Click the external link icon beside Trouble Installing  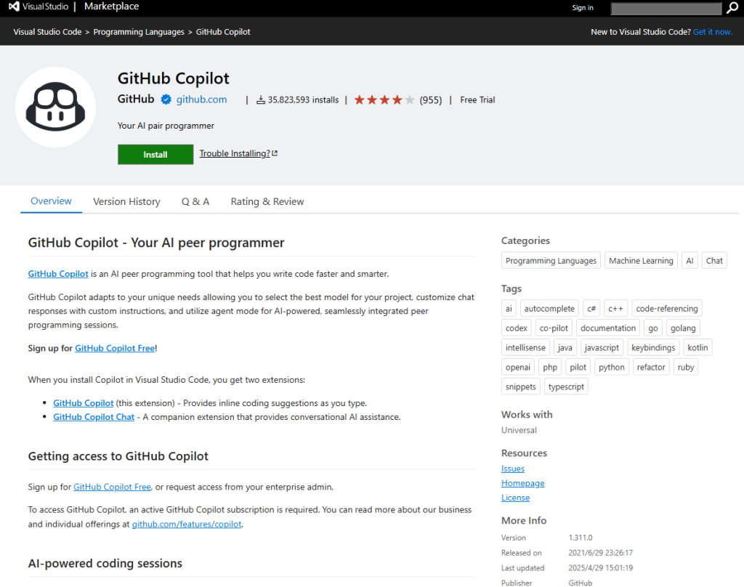[275, 153]
